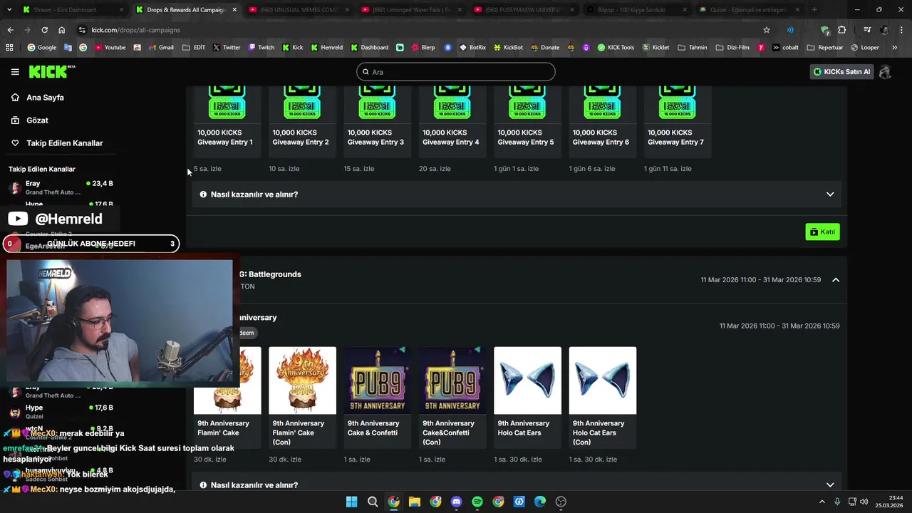Click the browser home button
912x513 pixels.
pos(62,30)
